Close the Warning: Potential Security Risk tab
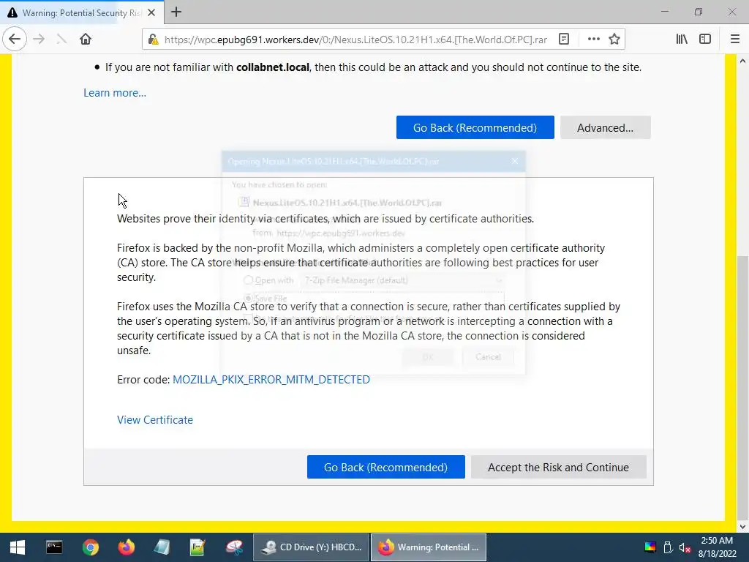The height and width of the screenshot is (562, 749). point(151,12)
